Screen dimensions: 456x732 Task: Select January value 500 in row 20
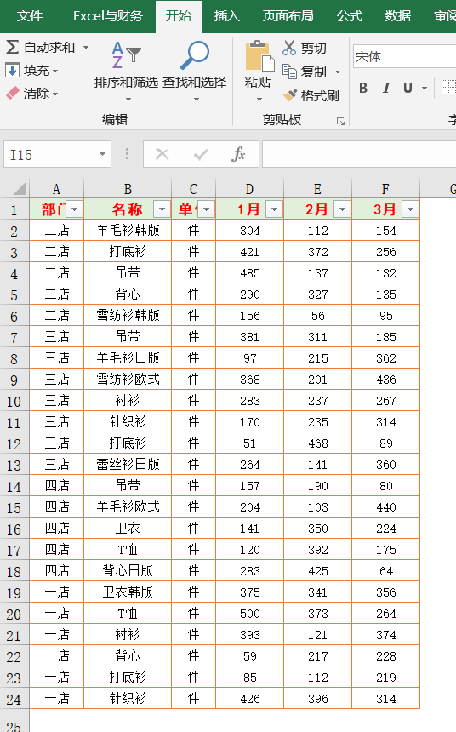click(250, 614)
